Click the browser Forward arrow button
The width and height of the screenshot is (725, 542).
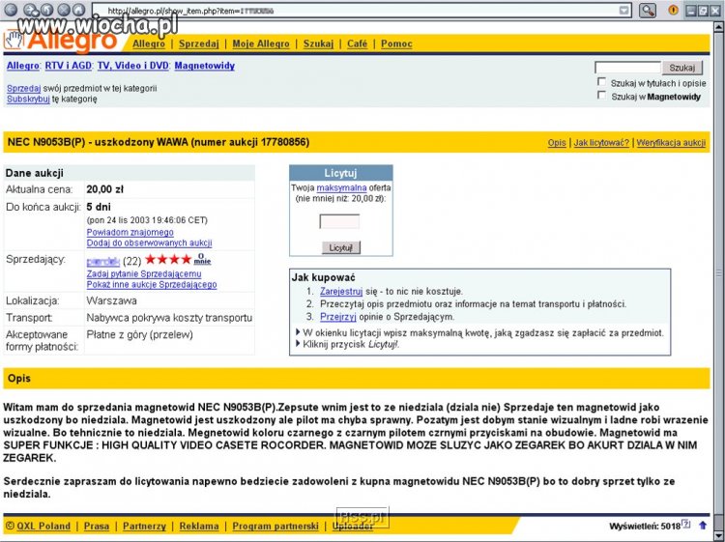pos(31,10)
